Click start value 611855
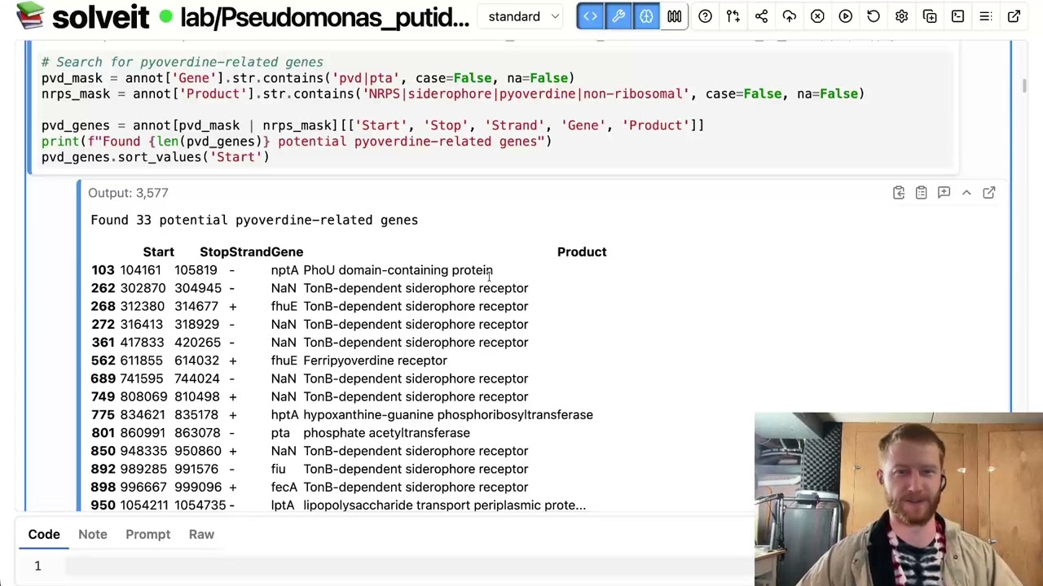1043x586 pixels. (141, 361)
